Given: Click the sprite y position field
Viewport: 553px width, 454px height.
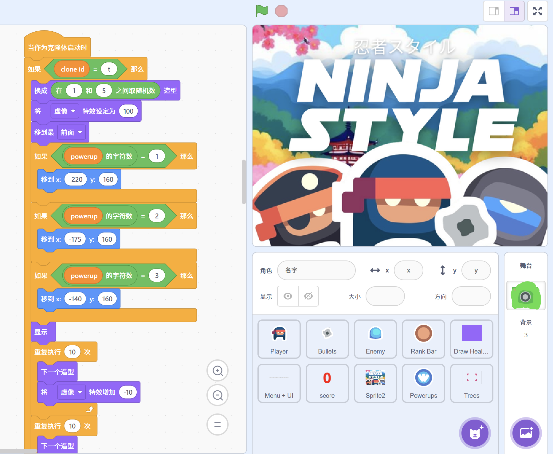Looking at the screenshot, I should pos(476,270).
